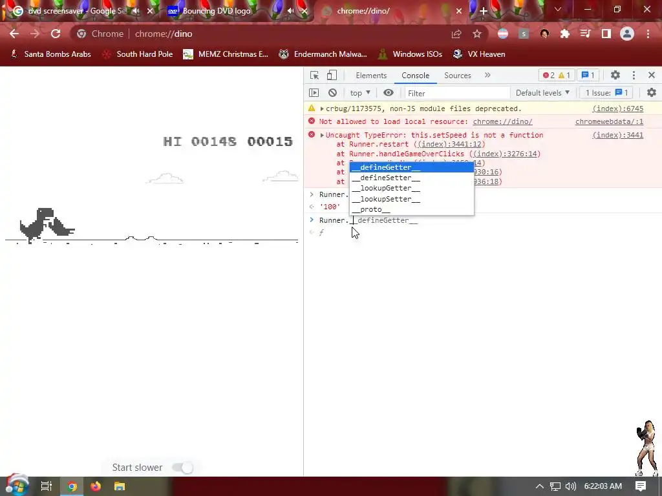Open the Endermanch Malware bookmark

point(323,54)
